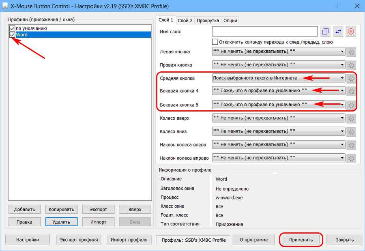Screen dimensions: 365x251
Task: Open the Опции tab
Action: tap(230, 21)
